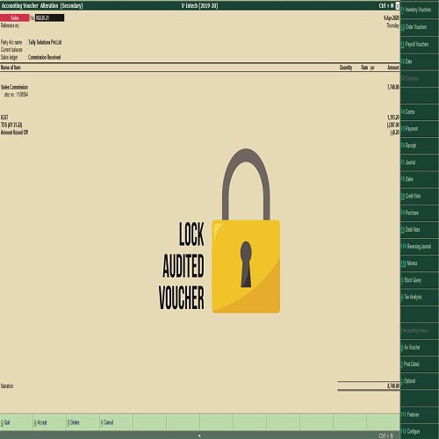Select the Party A/c name Tally Solutions Pvt.Ltd

click(x=45, y=42)
